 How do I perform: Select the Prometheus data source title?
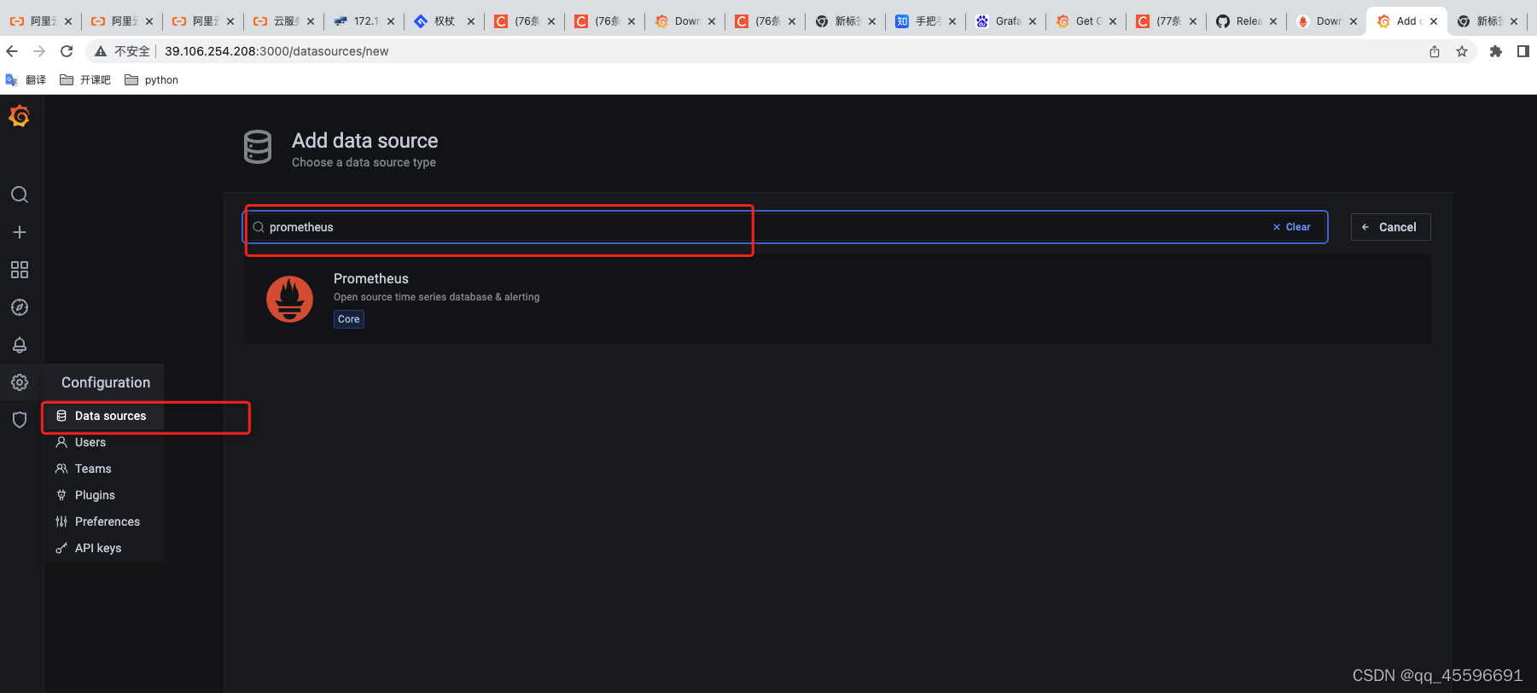point(371,279)
